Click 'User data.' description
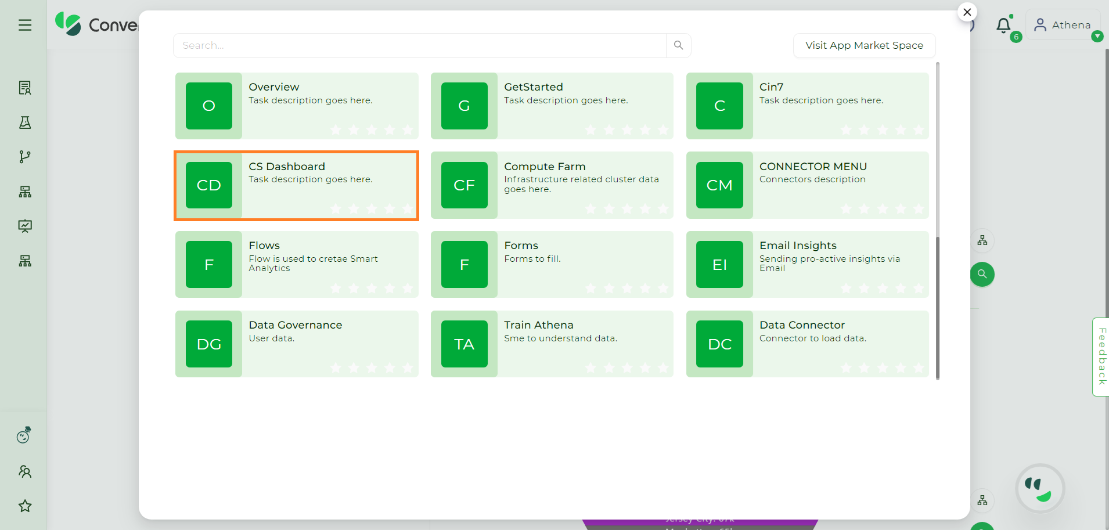The height and width of the screenshot is (530, 1109). (272, 338)
